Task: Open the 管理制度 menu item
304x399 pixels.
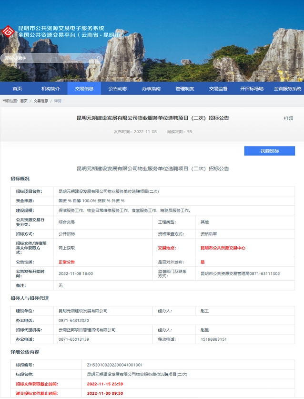Action: coord(184,89)
